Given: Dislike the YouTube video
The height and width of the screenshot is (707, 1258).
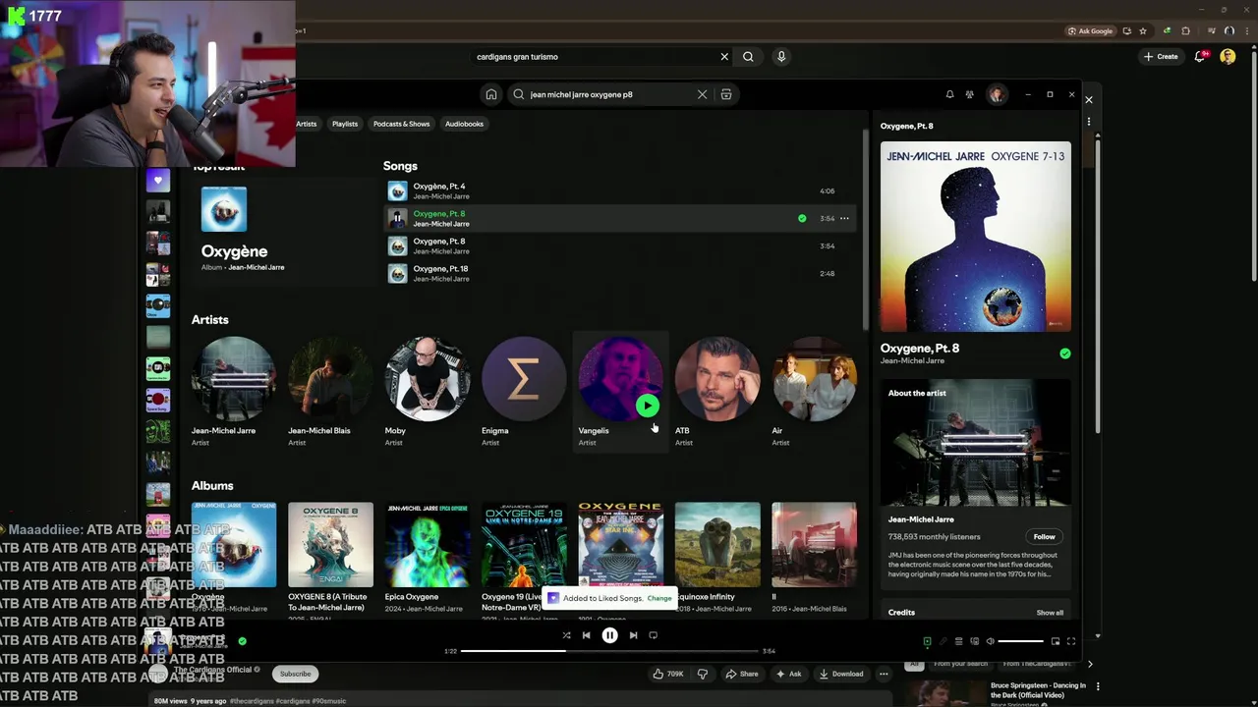Looking at the screenshot, I should tap(702, 674).
